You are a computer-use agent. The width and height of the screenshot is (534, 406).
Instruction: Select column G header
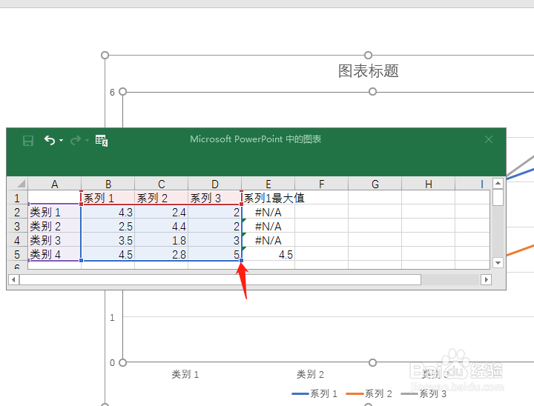[x=375, y=184]
